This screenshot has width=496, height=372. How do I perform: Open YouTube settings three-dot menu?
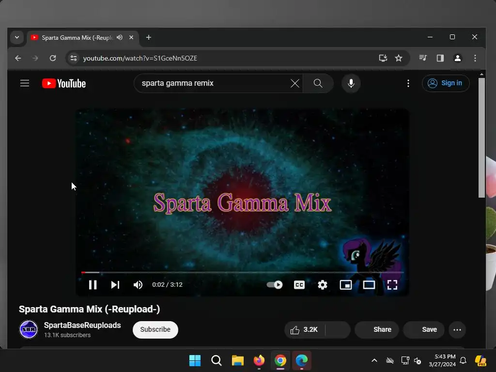[408, 83]
